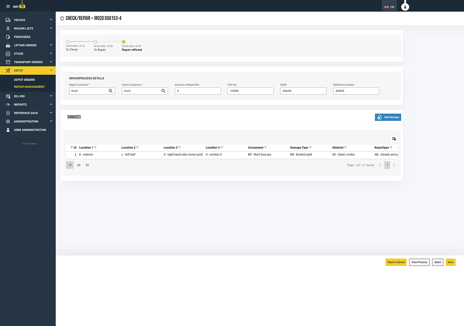464x326 pixels.
Task: Collapse the Depot menu chevron
Action: pos(51,70)
